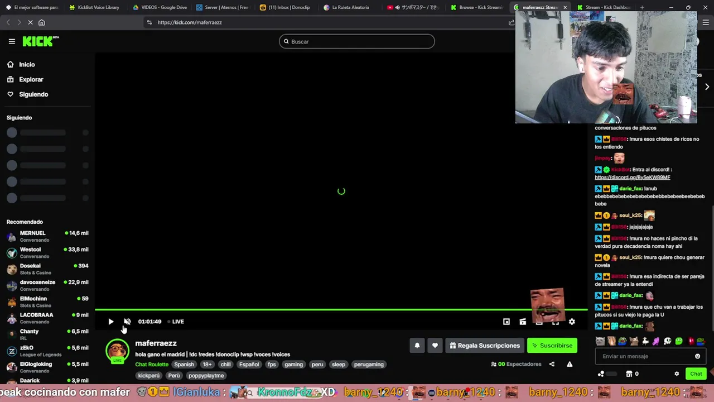Viewport: 714px width, 402px height.
Task: Open the Chat Roulette category link
Action: click(x=152, y=365)
